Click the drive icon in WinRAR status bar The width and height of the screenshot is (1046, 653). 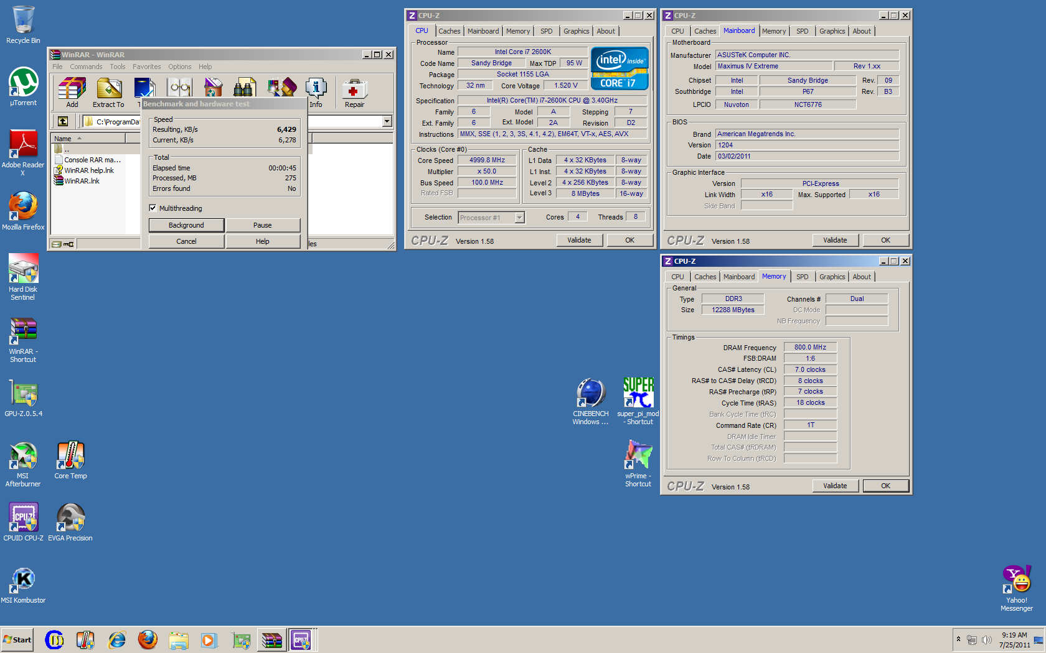tap(57, 244)
